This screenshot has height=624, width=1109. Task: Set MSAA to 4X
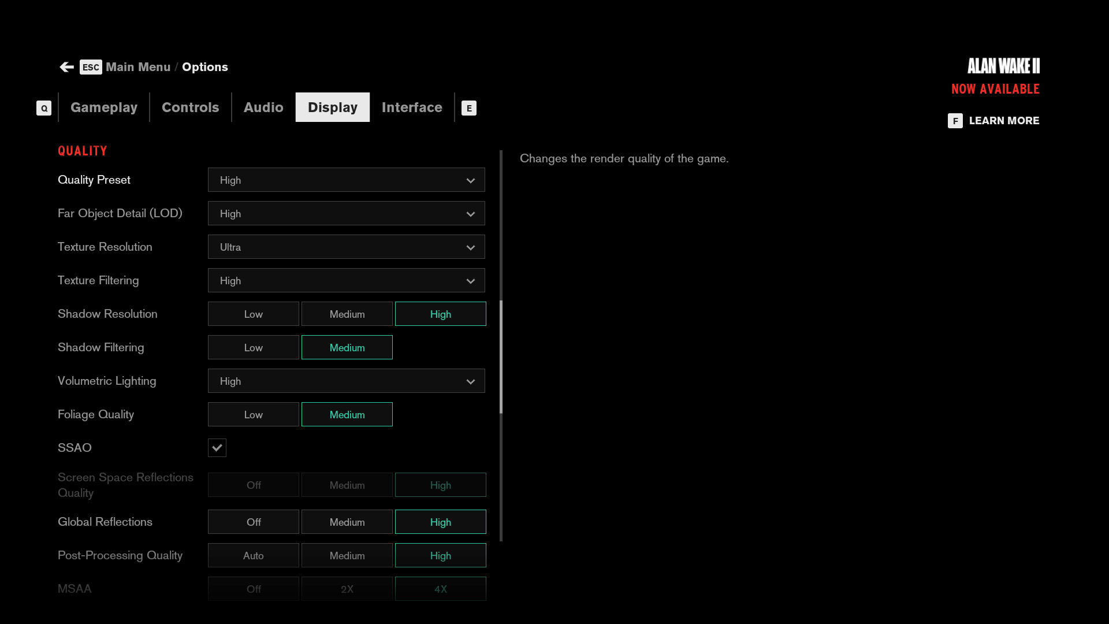(x=441, y=589)
